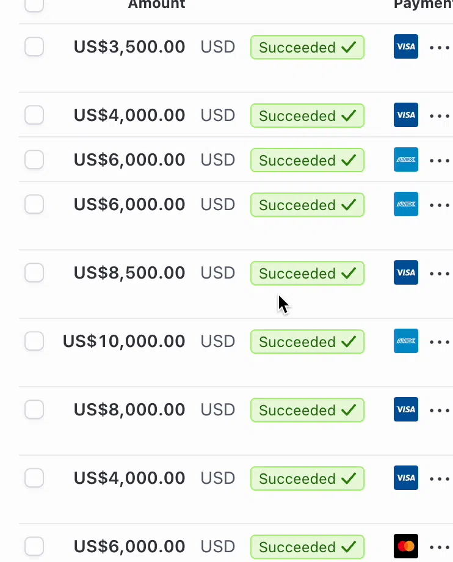The height and width of the screenshot is (562, 453).
Task: Open overflow menu for US$8,500.00 payment
Action: [440, 273]
